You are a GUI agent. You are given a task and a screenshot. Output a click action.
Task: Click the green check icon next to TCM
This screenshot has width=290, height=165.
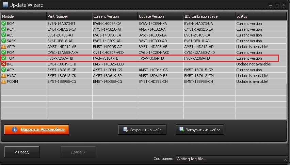(x=4, y=58)
